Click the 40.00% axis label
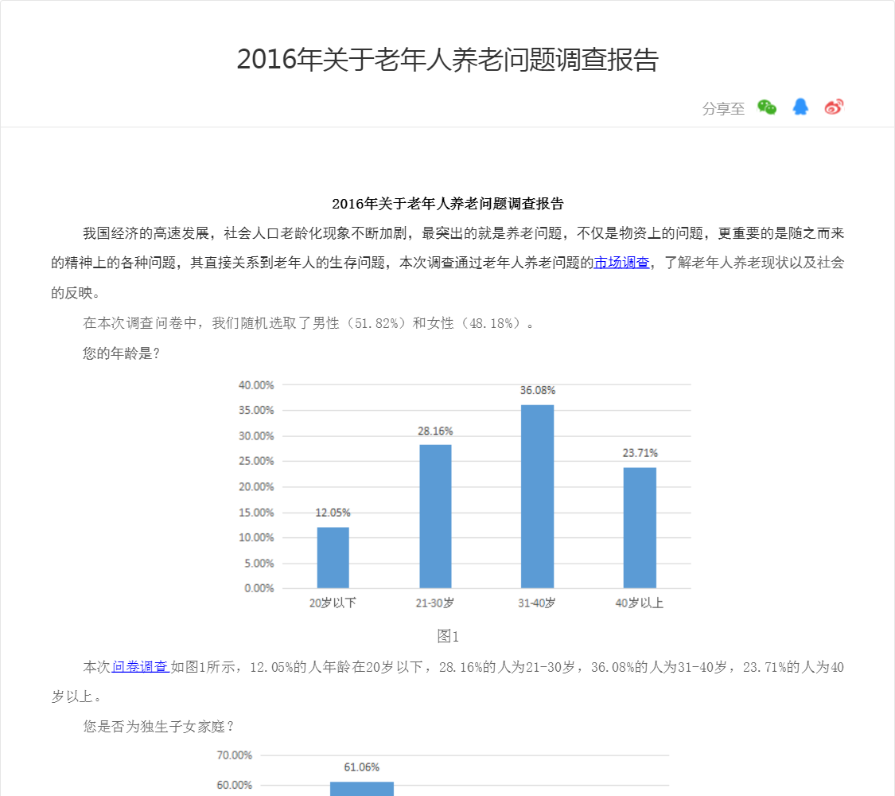895x796 pixels. pyautogui.click(x=256, y=385)
